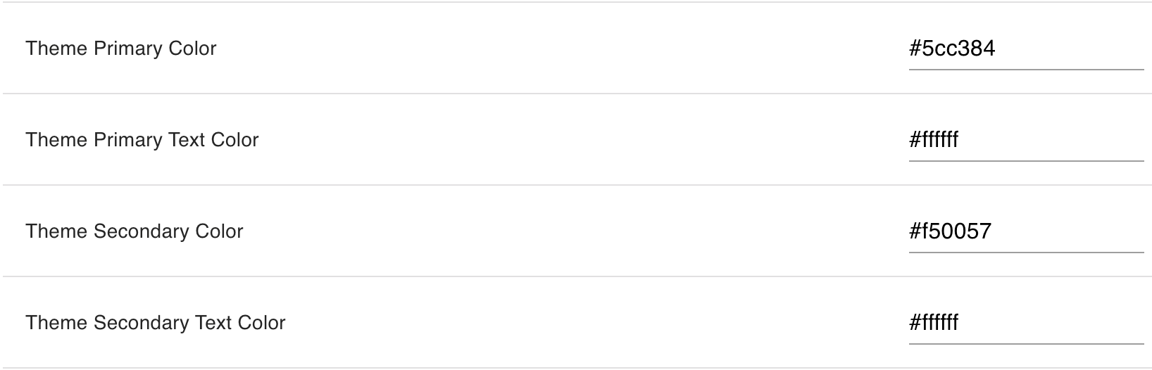Click blank area right of Primary Text #ffffff

click(x=1056, y=140)
